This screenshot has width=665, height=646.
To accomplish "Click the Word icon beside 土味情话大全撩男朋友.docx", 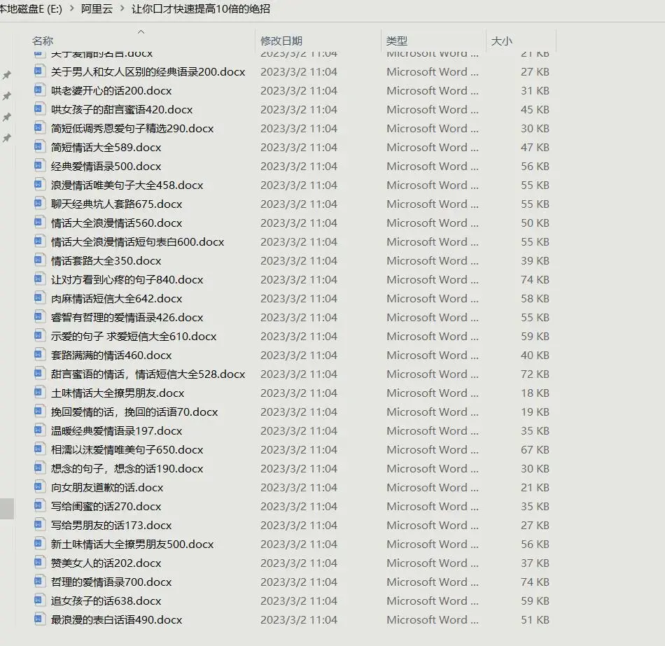I will click(x=40, y=393).
